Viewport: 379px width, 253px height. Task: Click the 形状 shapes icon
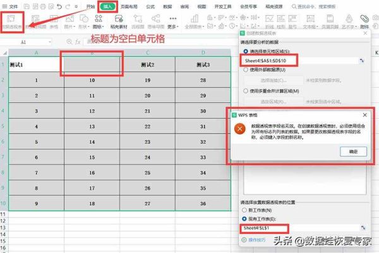(84, 18)
